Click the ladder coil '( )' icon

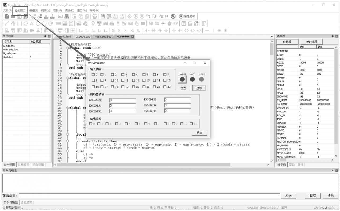[x=186, y=31]
